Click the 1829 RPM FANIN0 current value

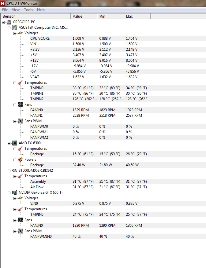(x=81, y=110)
